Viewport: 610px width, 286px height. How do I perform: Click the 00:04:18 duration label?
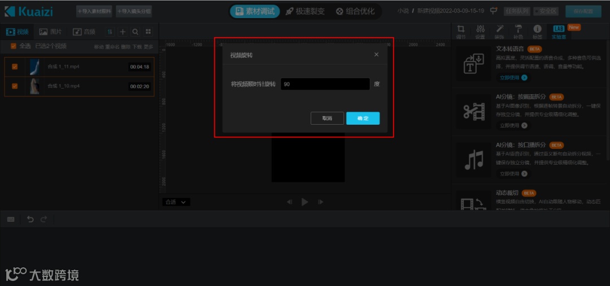click(140, 67)
